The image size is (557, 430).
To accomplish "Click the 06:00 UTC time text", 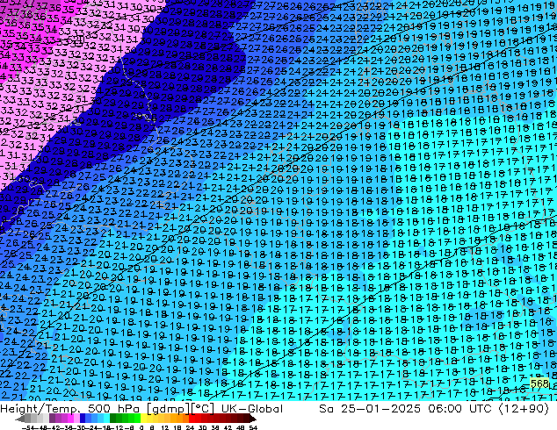I will point(459,409).
